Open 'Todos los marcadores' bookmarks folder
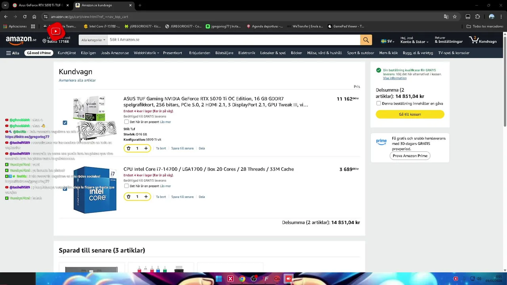The width and height of the screenshot is (507, 285). 485,27
